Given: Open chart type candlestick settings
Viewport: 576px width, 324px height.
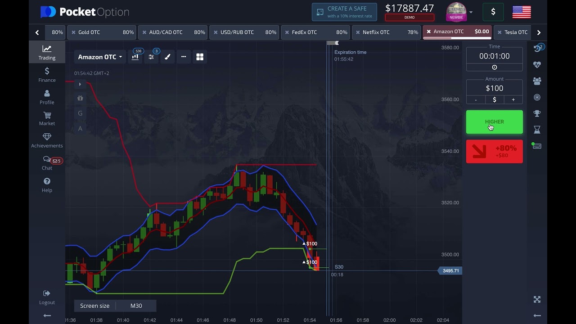Looking at the screenshot, I should tap(135, 57).
